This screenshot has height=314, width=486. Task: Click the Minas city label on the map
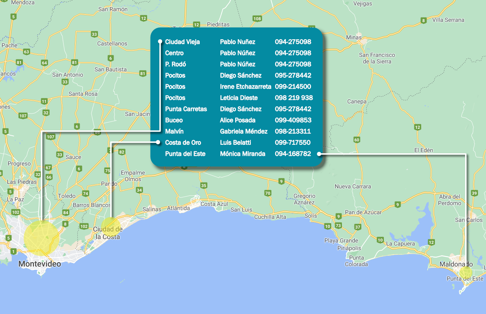[354, 37]
